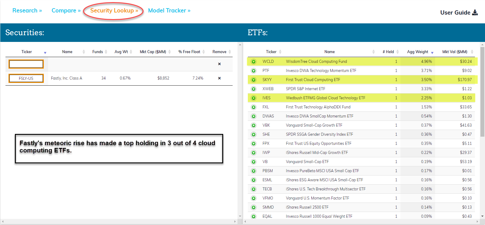The height and width of the screenshot is (225, 485).
Task: Add the XWEB ETF with green plus icon
Action: (254, 89)
